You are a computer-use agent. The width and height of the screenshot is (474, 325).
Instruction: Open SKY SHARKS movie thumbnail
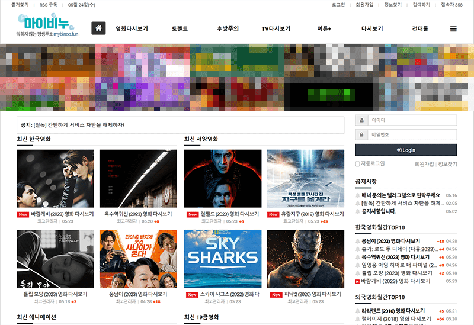pos(223,259)
